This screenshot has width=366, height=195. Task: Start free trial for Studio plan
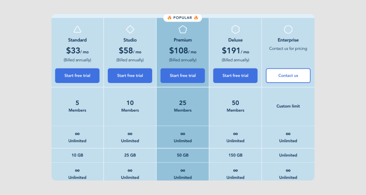(x=130, y=76)
